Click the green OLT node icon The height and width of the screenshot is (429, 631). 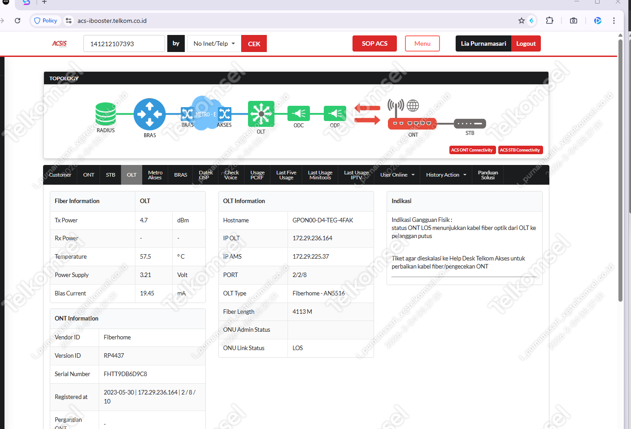(261, 114)
